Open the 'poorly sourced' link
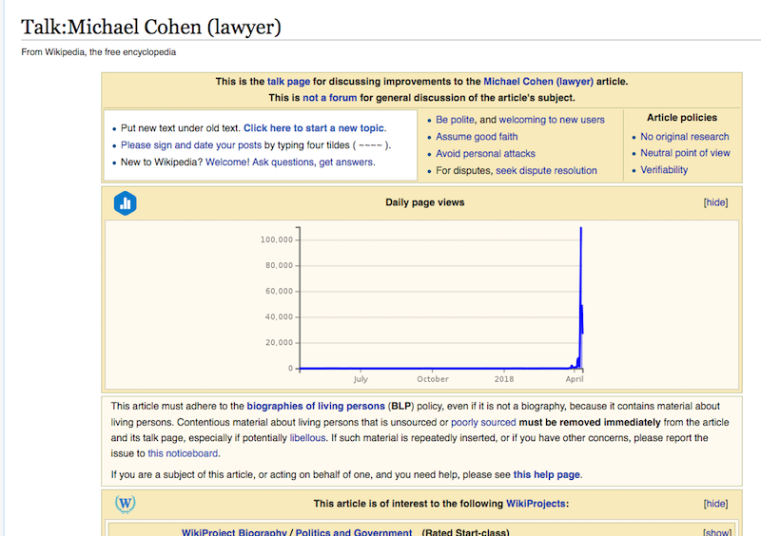 coord(483,423)
